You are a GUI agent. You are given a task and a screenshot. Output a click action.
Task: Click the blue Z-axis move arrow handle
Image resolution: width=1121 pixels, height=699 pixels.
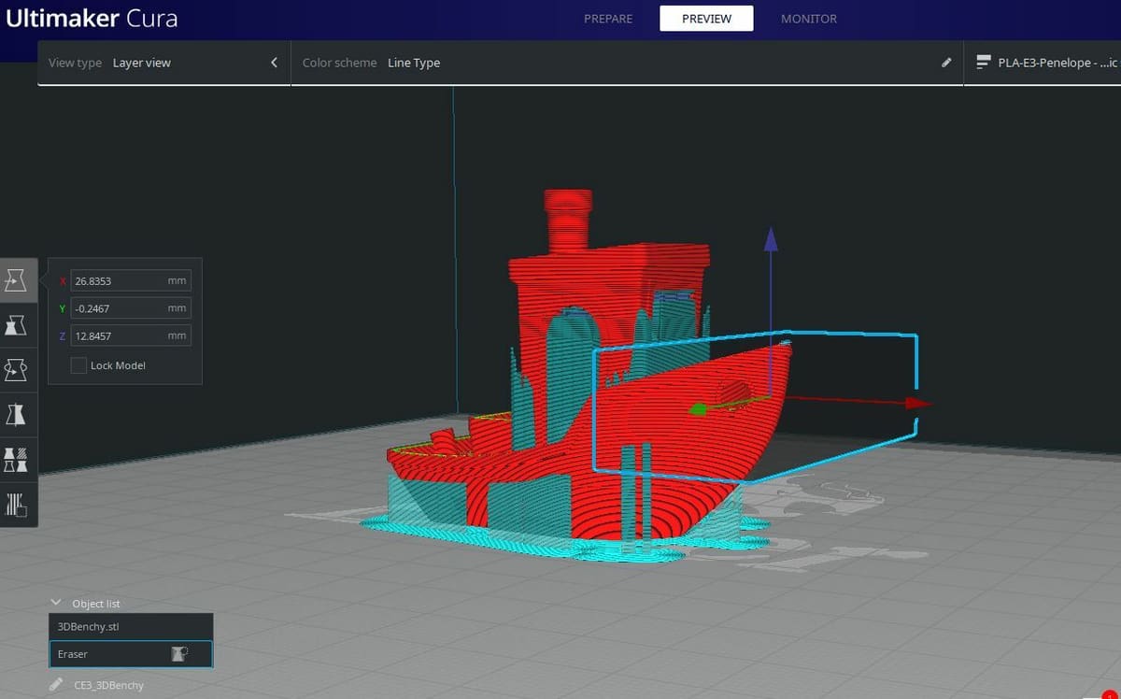(771, 238)
